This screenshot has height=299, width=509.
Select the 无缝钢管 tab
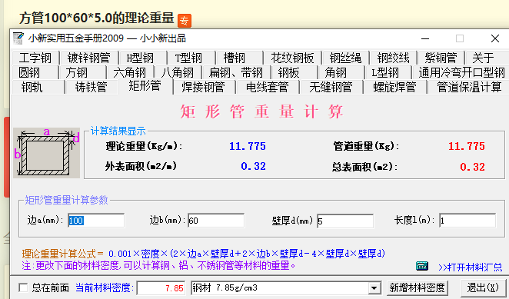point(331,87)
